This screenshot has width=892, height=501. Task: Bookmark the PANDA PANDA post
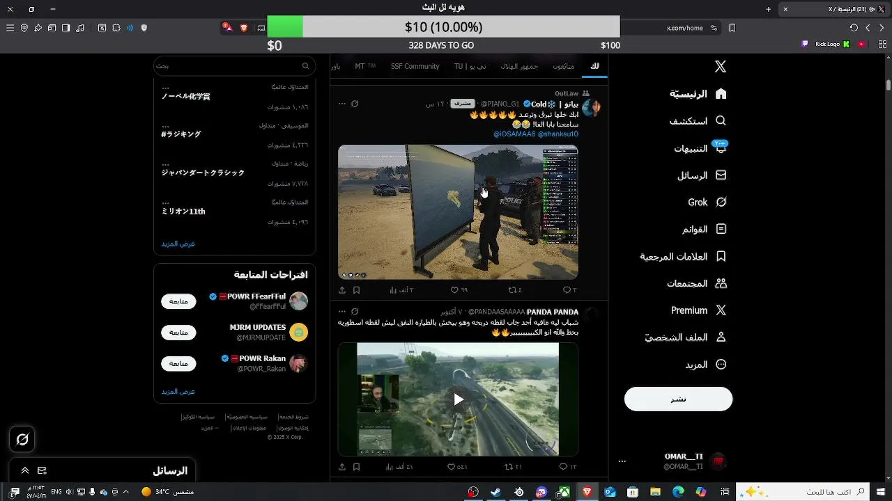pos(356,467)
